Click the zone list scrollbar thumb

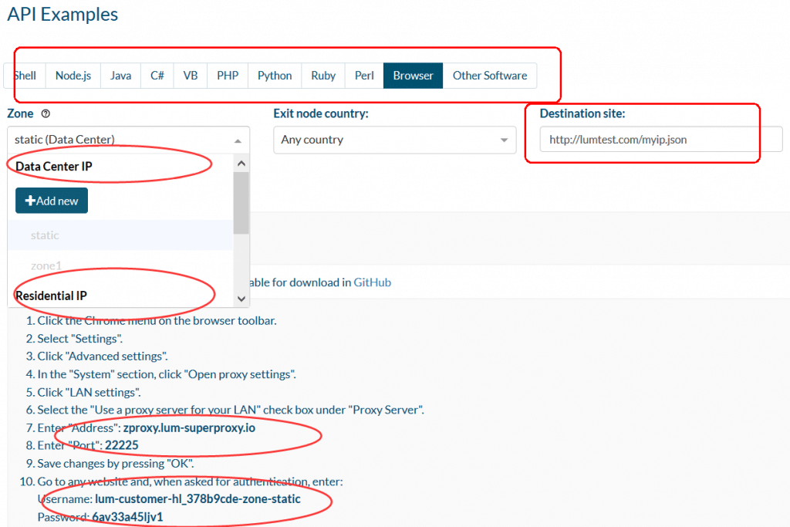pos(241,203)
